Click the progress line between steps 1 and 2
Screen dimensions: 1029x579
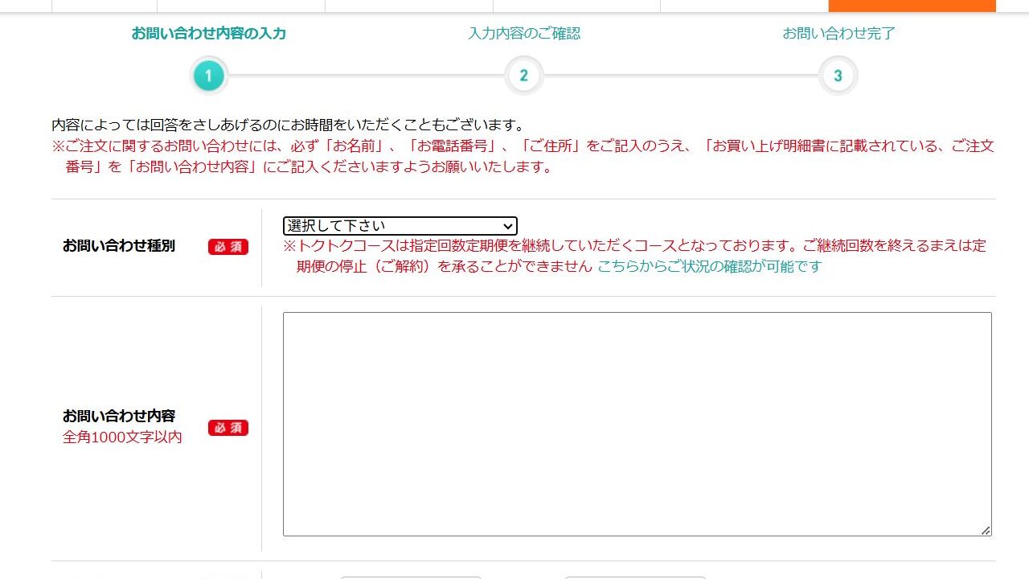pyautogui.click(x=366, y=76)
